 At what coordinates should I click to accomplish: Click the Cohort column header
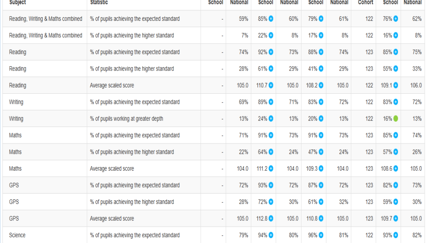click(x=366, y=3)
